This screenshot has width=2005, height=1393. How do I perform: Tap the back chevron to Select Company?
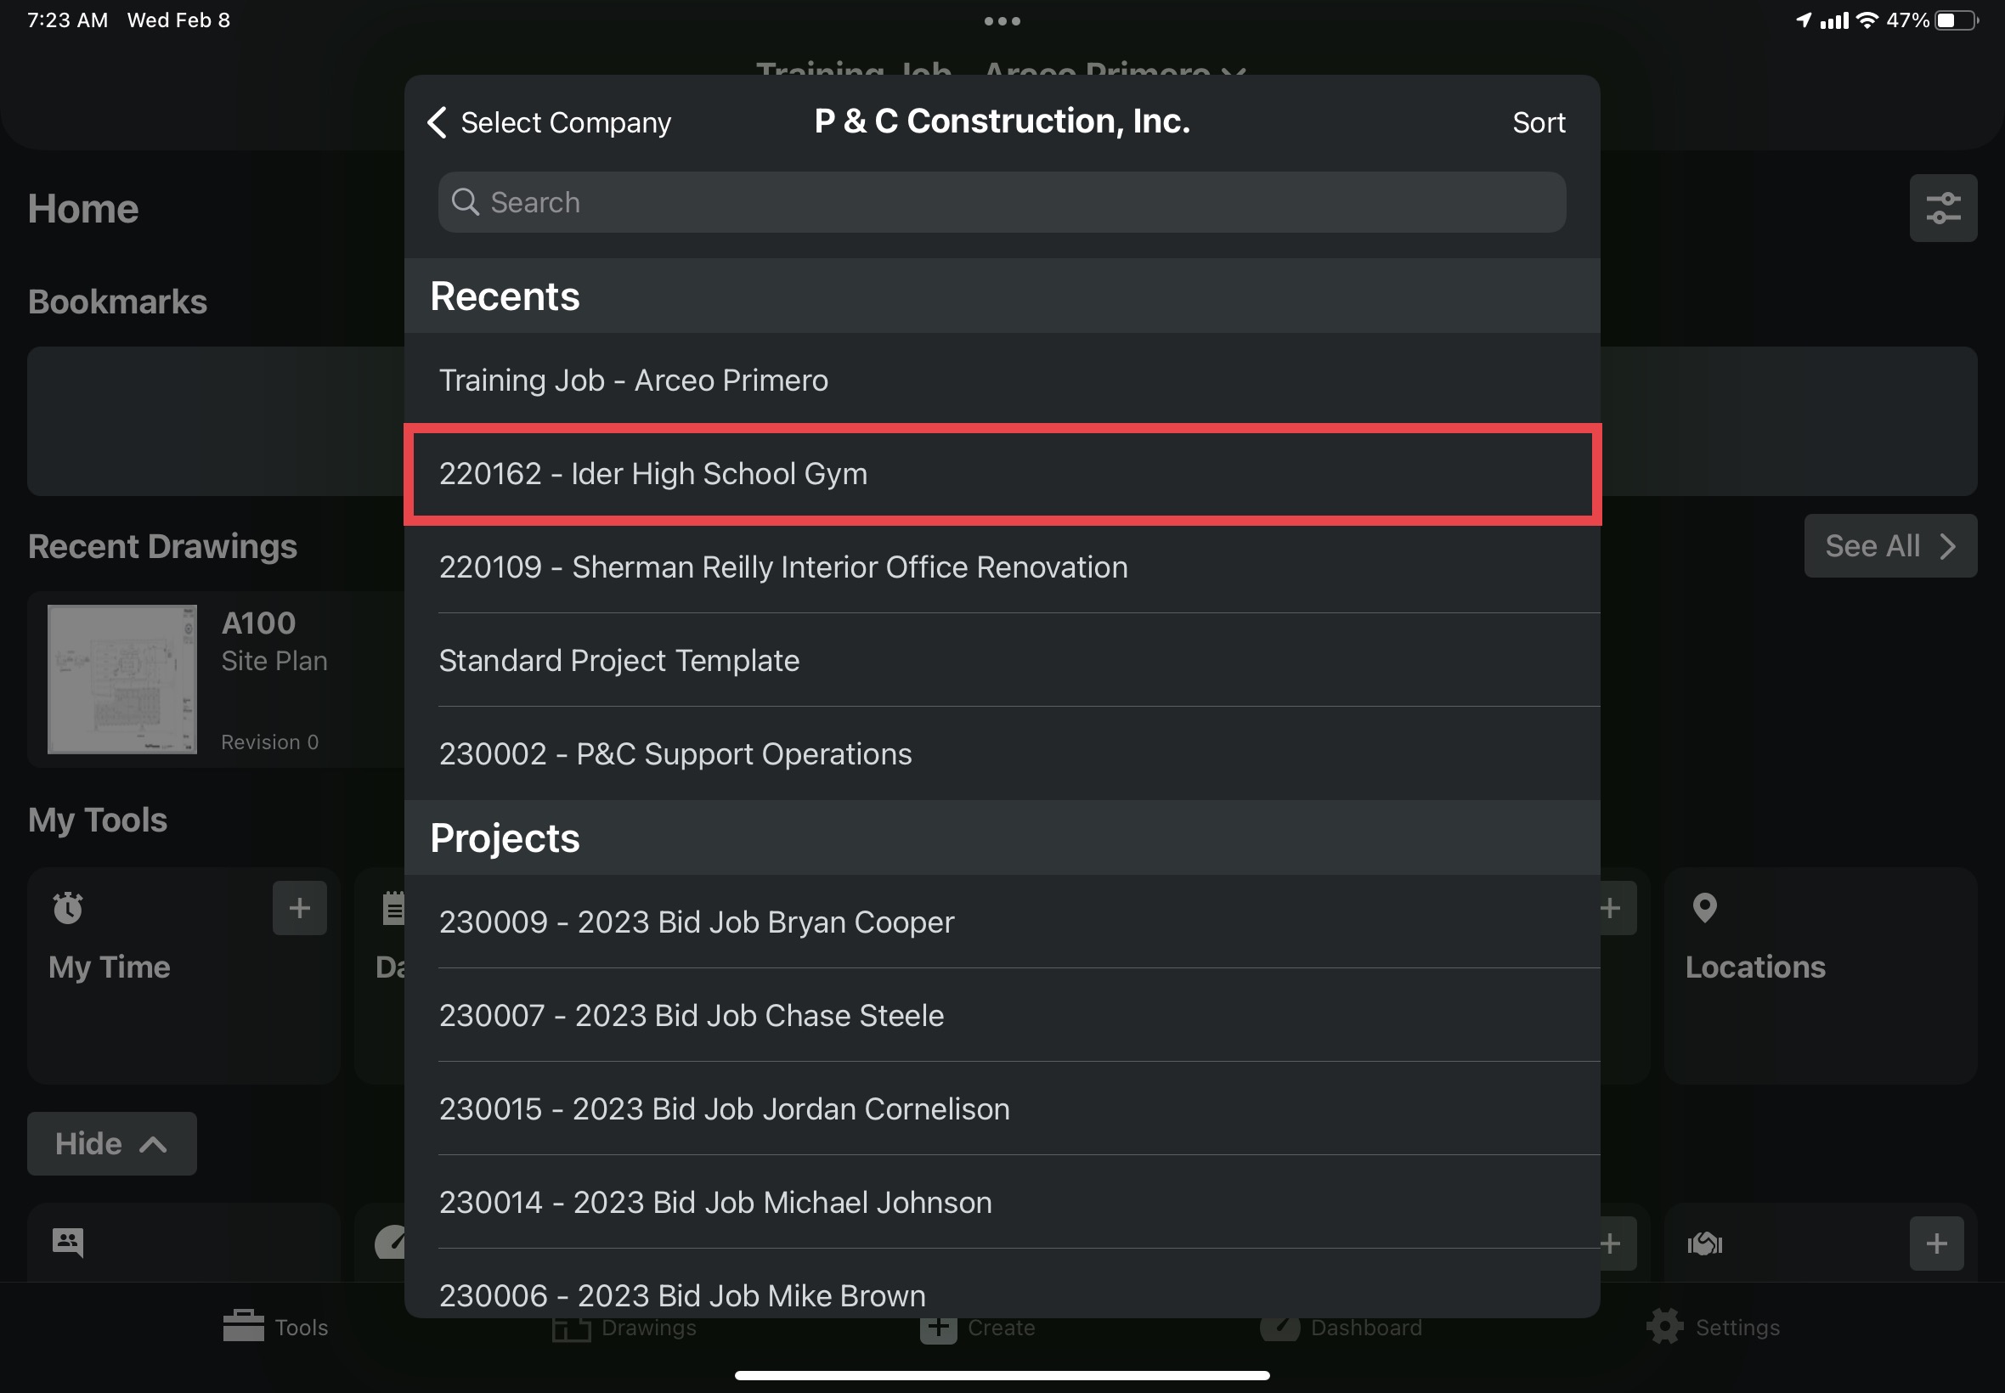438,123
